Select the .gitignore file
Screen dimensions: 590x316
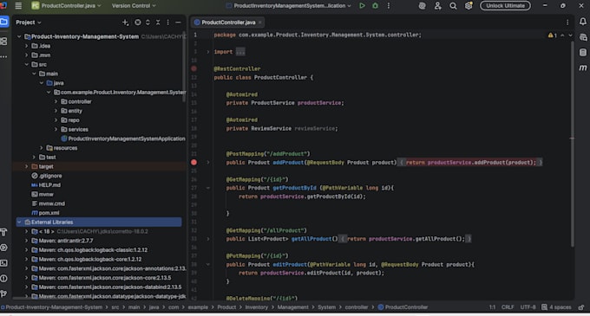point(47,176)
